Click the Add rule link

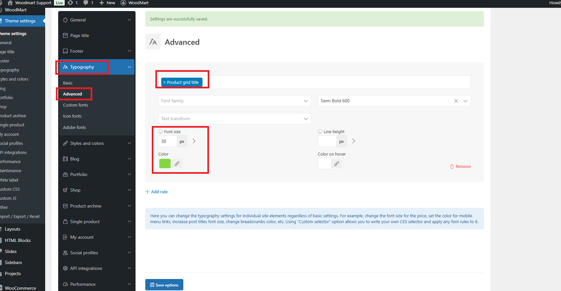[157, 192]
